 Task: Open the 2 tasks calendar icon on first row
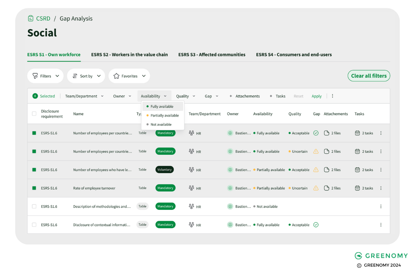(x=357, y=133)
